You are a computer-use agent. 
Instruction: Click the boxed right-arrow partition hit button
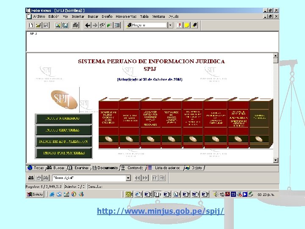(162, 178)
